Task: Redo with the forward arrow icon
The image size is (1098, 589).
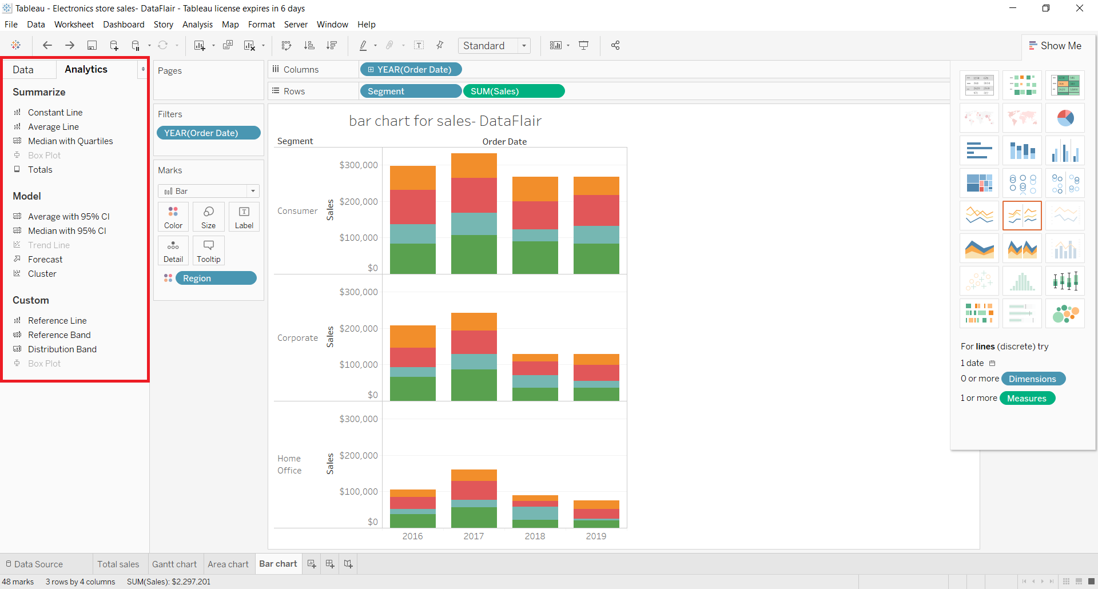Action: tap(70, 45)
